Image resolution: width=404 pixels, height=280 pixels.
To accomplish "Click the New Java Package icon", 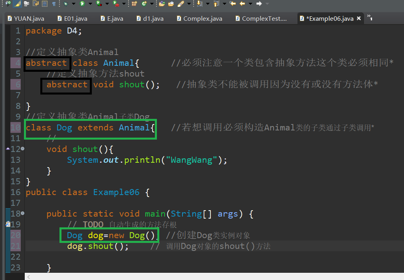I will tap(134, 4).
